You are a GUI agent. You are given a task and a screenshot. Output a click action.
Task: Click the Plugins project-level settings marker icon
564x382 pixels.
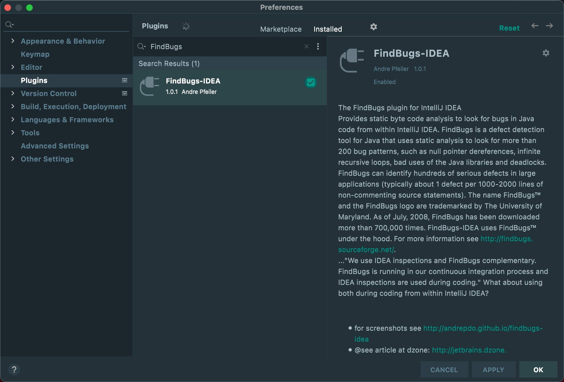[125, 80]
